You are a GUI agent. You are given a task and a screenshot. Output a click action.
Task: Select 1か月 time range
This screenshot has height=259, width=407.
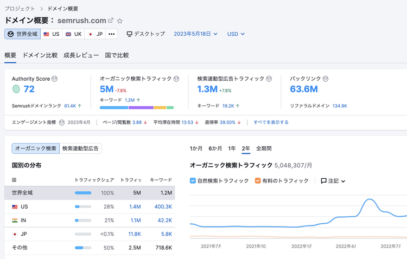pos(196,148)
